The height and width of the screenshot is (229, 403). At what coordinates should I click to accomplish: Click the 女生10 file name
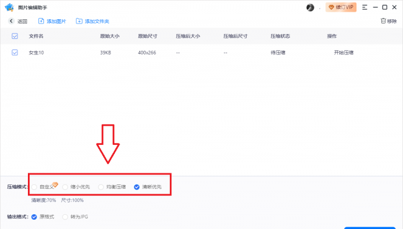coord(36,53)
